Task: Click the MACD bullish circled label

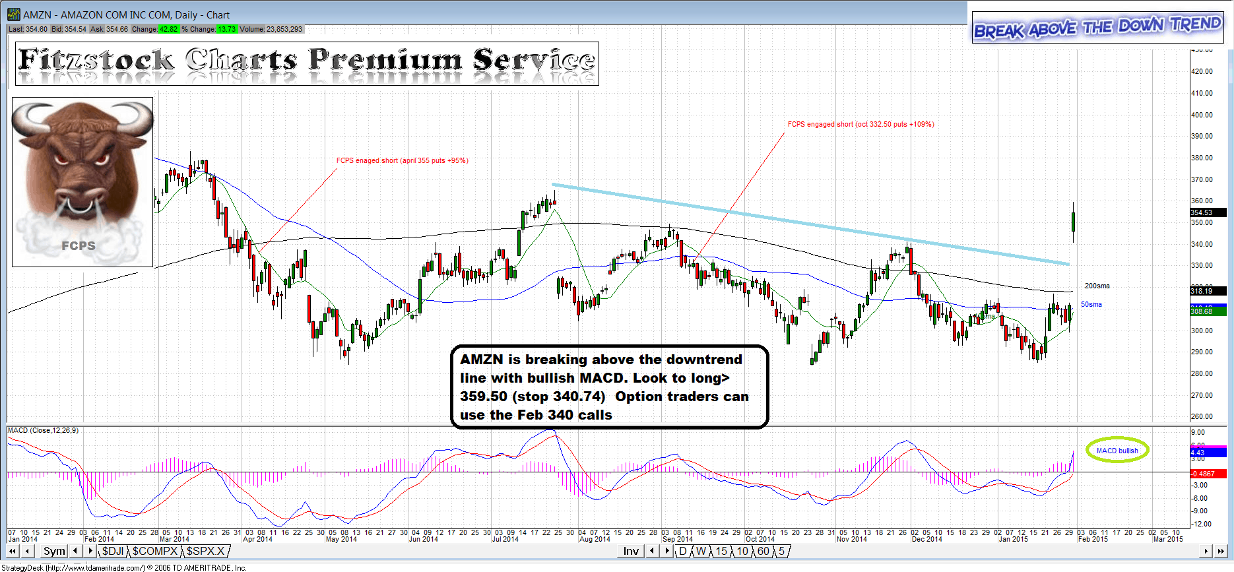Action: tap(1117, 451)
